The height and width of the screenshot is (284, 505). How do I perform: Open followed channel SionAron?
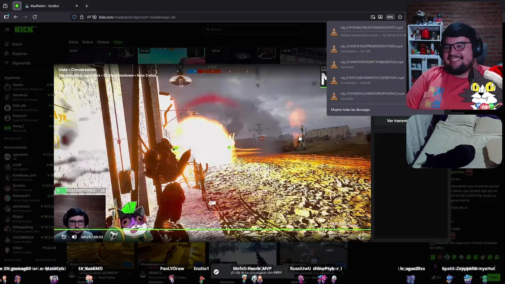click(28, 97)
